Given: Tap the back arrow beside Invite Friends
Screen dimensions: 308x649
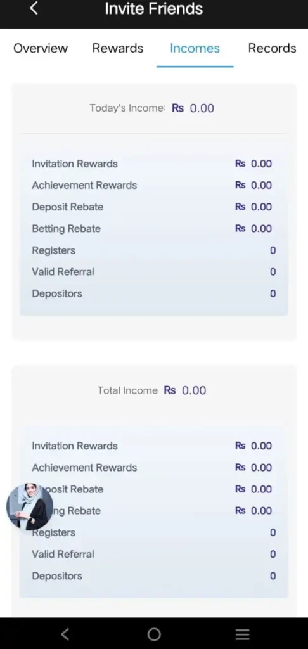Looking at the screenshot, I should point(34,8).
